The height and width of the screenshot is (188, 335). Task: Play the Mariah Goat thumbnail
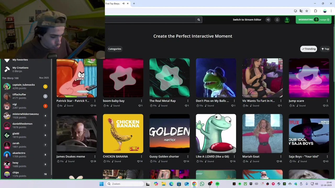tap(263, 133)
